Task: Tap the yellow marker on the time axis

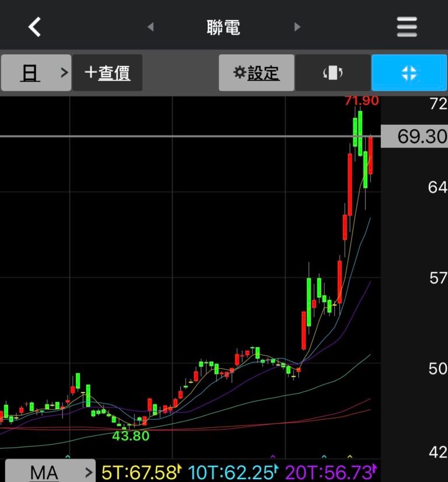Action: tap(350, 456)
